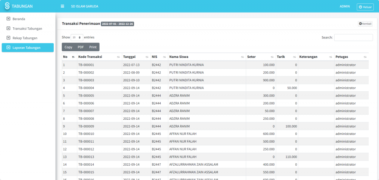Click the ADMIN user label
Viewport: 379px width, 180px height.
pyautogui.click(x=345, y=6)
